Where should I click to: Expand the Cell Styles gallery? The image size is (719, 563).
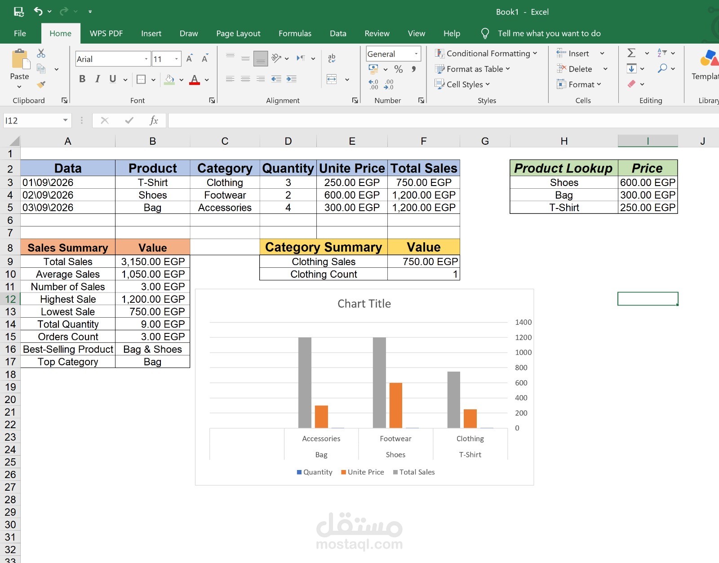462,84
